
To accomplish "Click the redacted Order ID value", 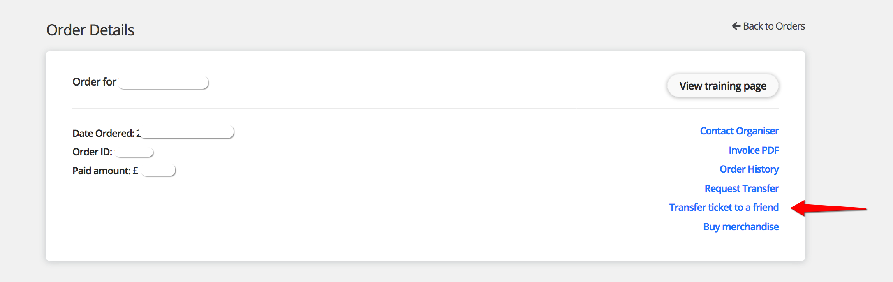I will coord(134,153).
